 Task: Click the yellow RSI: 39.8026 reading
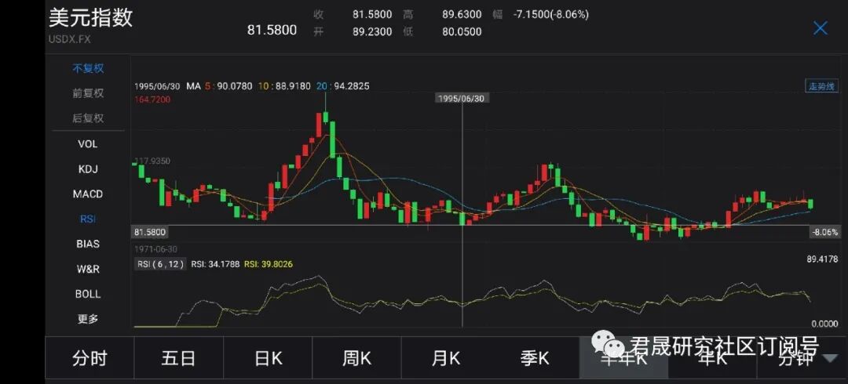click(269, 264)
